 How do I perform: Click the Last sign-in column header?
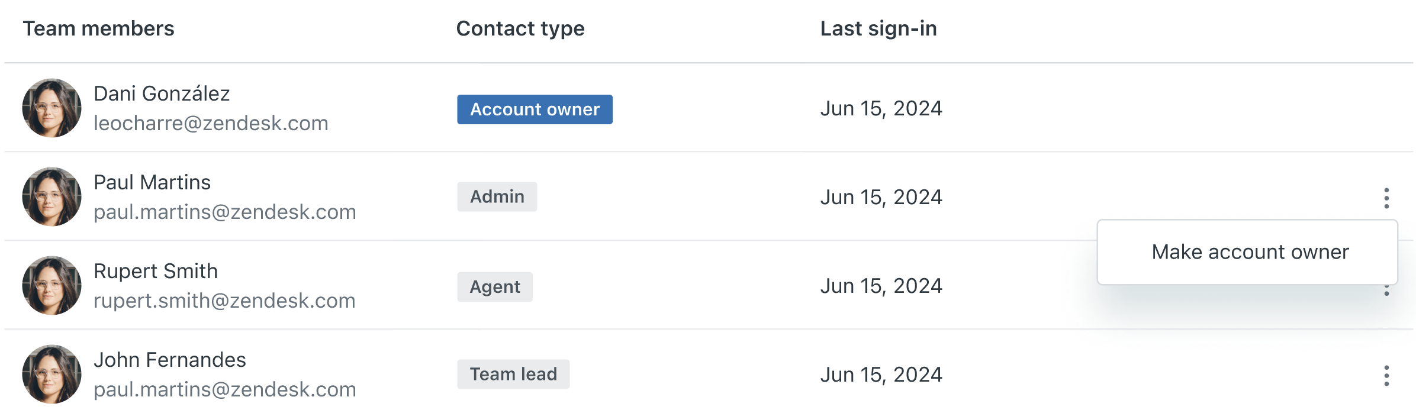click(878, 28)
